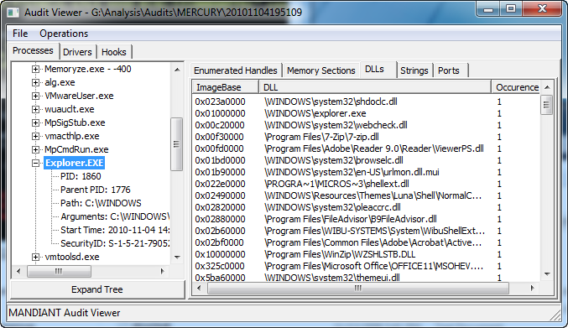Select the WZSHLSTB.DLL row
This screenshot has height=328, width=568.
366,254
